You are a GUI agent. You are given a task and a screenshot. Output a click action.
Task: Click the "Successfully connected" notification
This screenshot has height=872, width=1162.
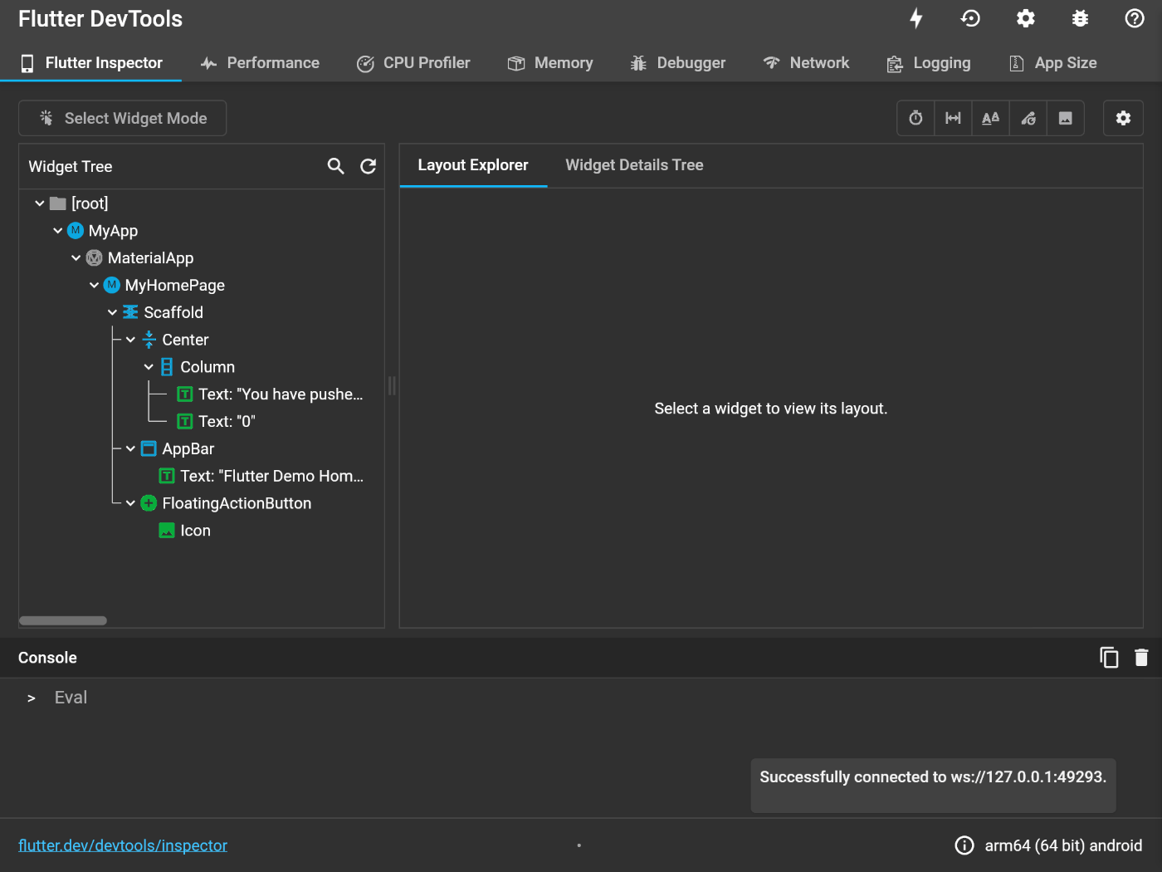pos(933,785)
